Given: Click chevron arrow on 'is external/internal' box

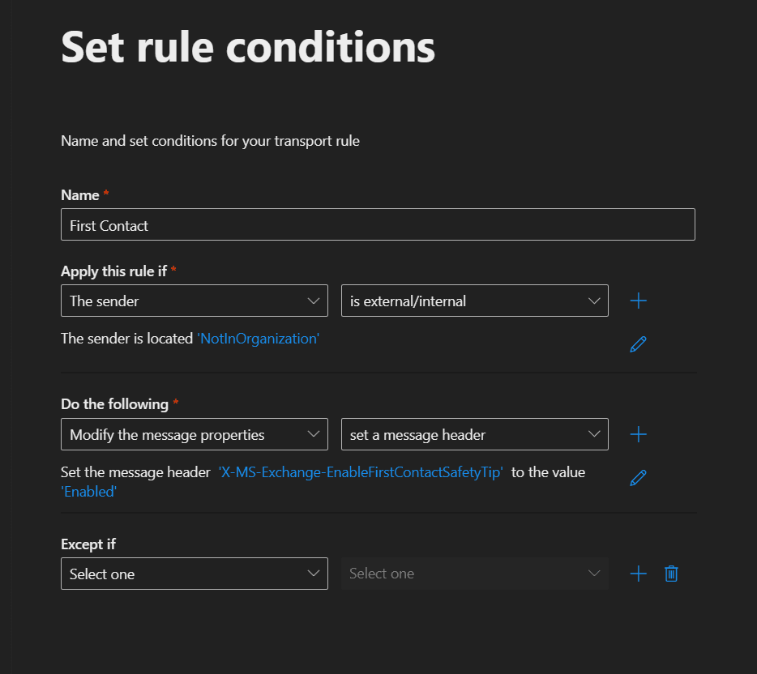Looking at the screenshot, I should click(594, 301).
